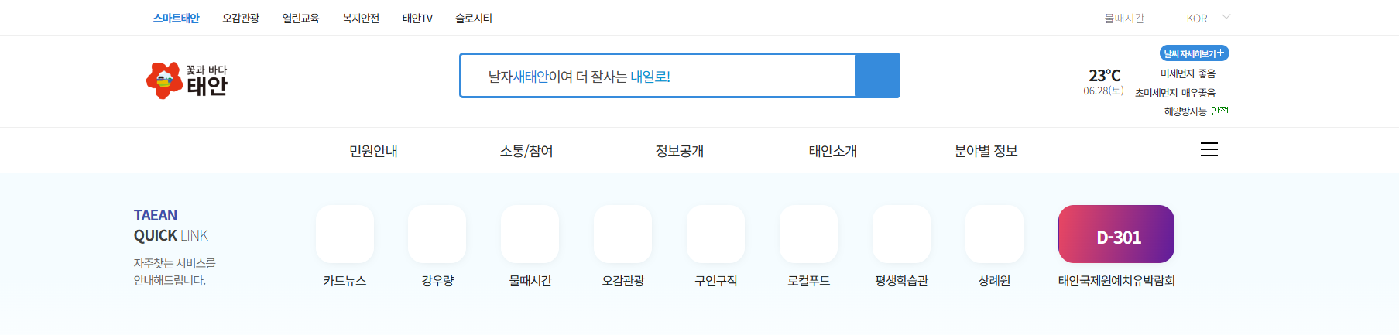Open the 태안소개 menu
Viewport: 1399px width, 335px height.
click(x=833, y=151)
